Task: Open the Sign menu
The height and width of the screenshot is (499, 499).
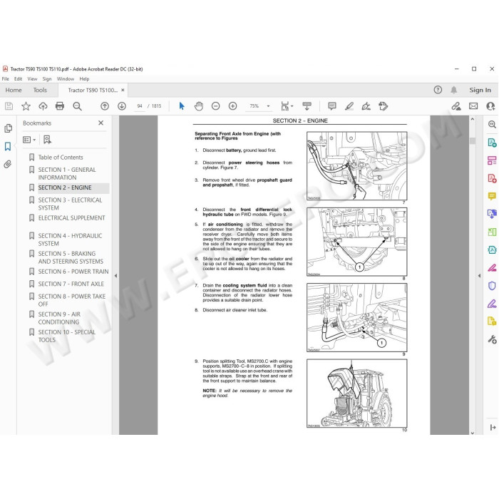Action: 47,78
